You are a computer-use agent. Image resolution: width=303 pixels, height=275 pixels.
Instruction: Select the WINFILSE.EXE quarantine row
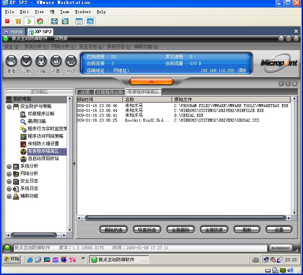184,110
